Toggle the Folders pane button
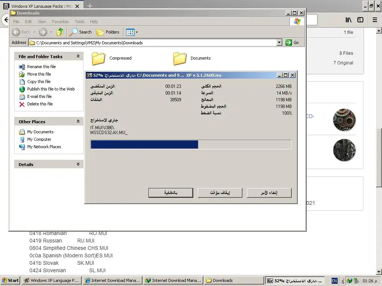This screenshot has height=286, width=382. (108, 32)
